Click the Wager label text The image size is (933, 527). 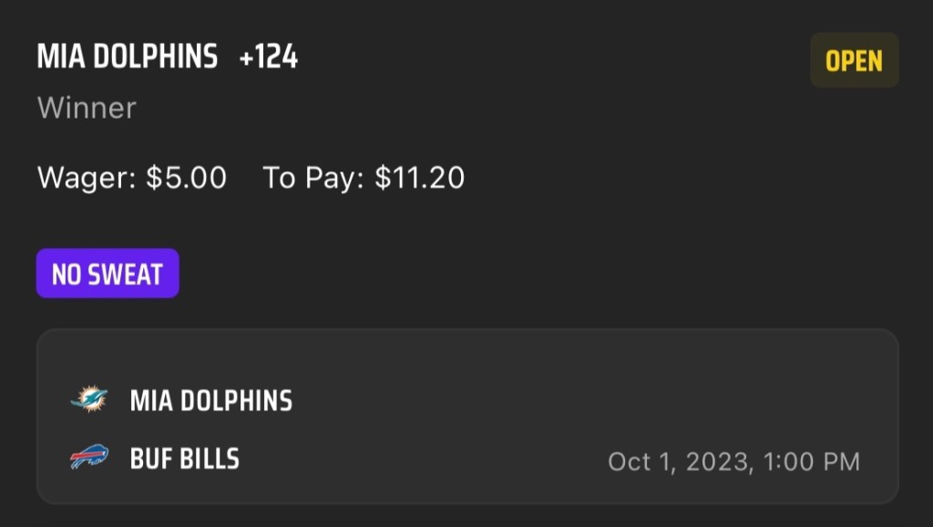tap(87, 177)
